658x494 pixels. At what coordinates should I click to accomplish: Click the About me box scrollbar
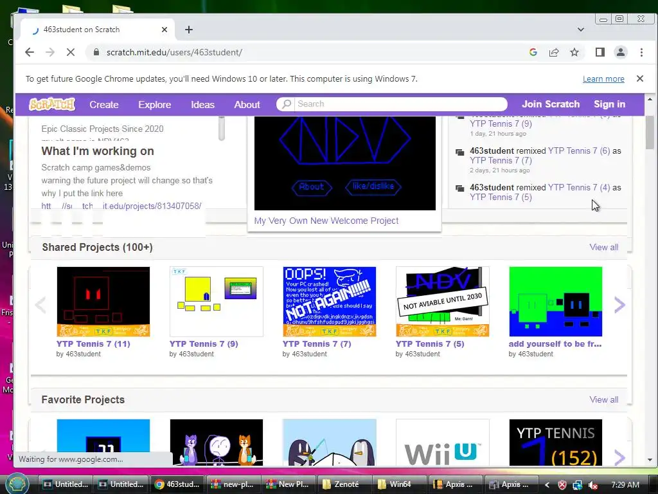click(222, 128)
